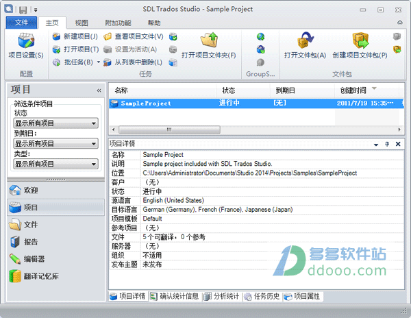Click the gray icon beside Set as Active (设置为活动)
The image size is (411, 318).
173,49
